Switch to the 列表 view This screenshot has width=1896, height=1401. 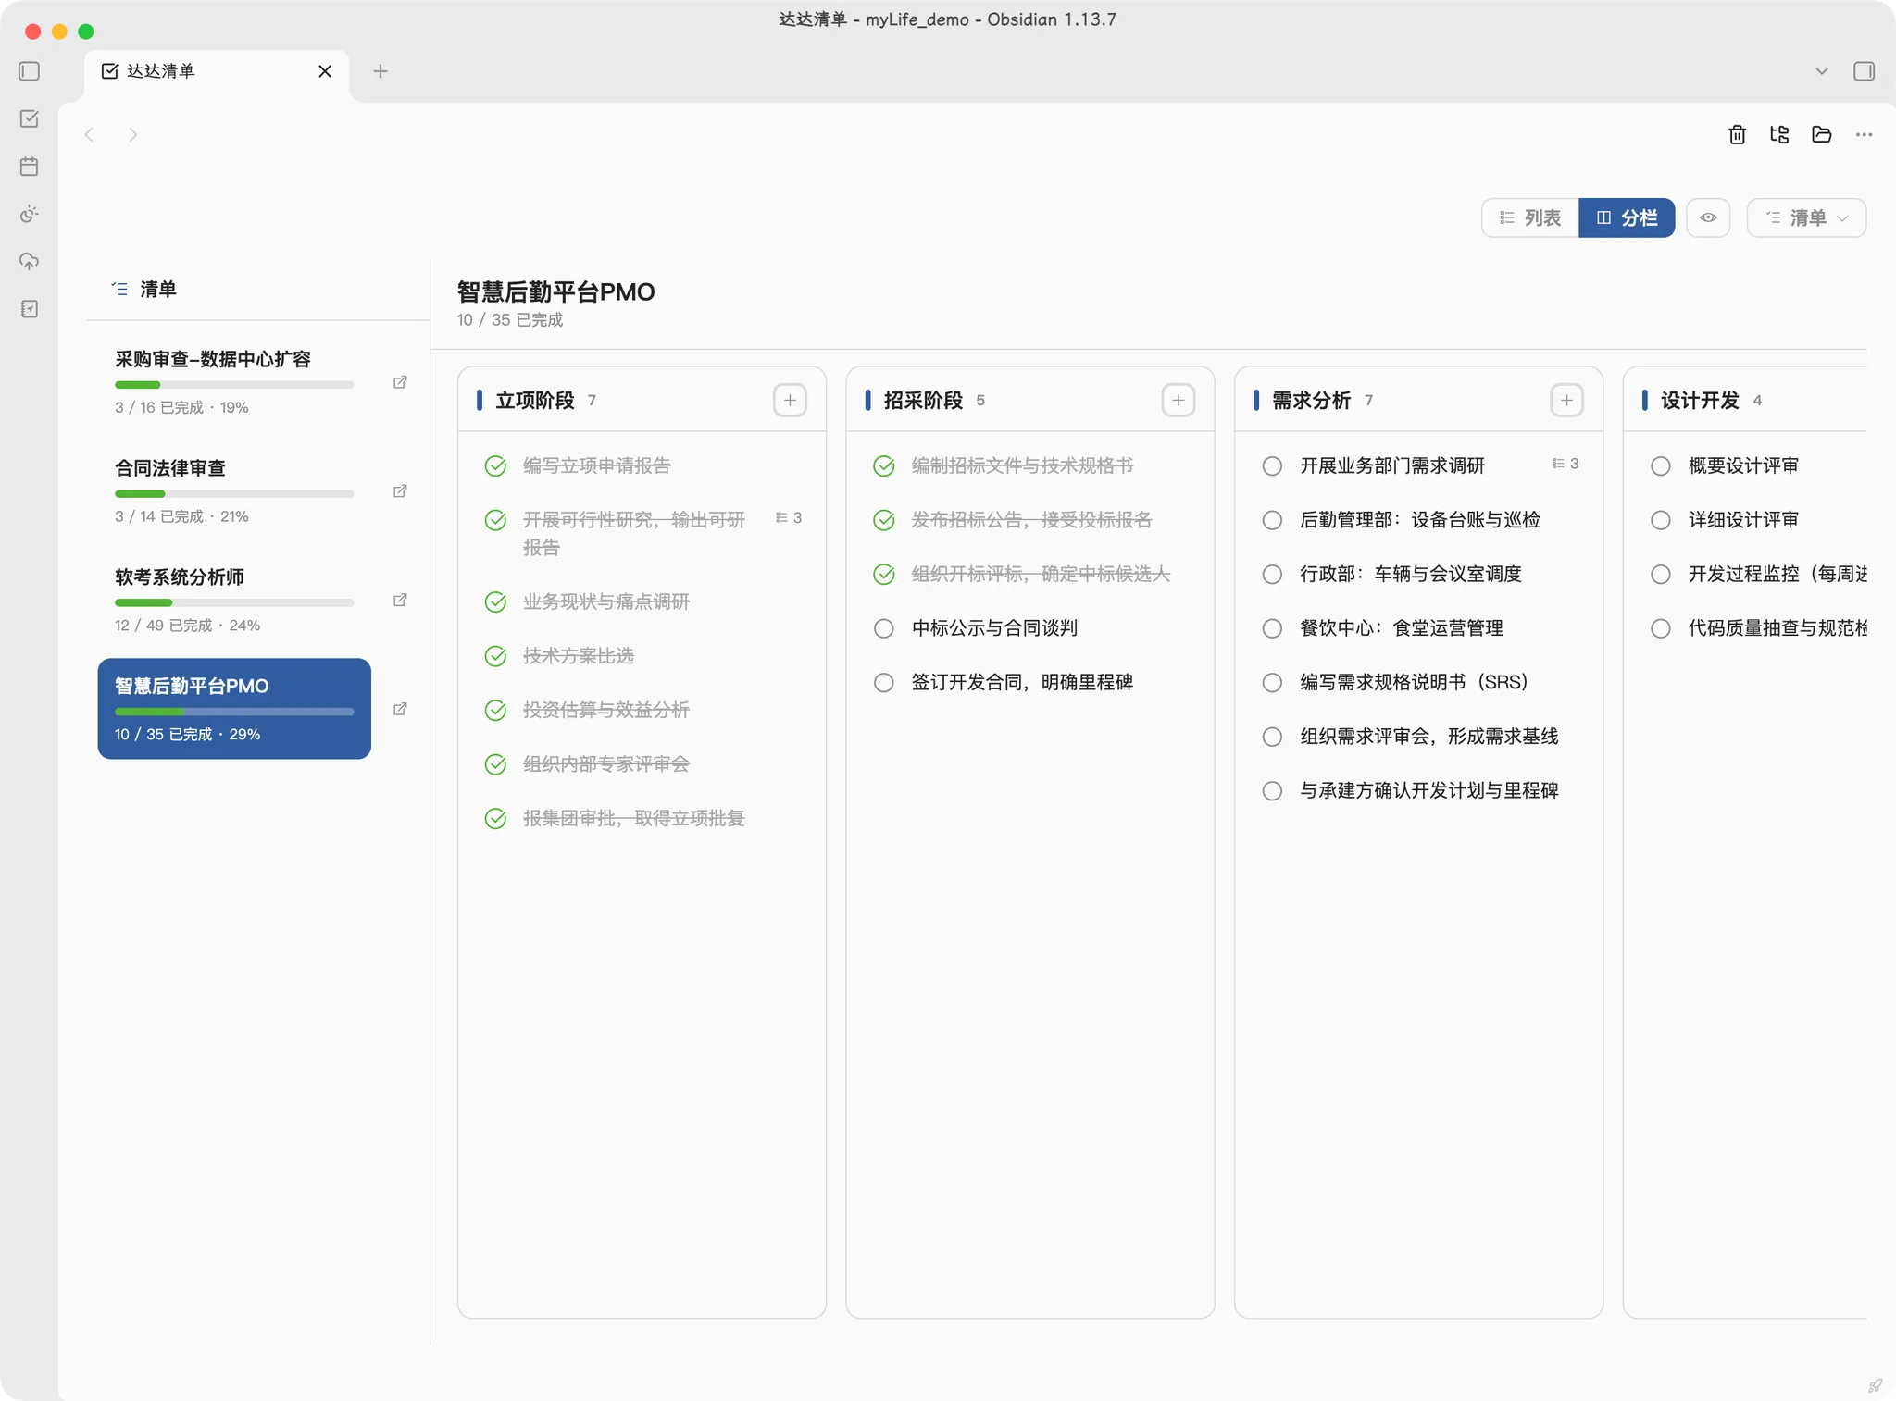point(1530,218)
